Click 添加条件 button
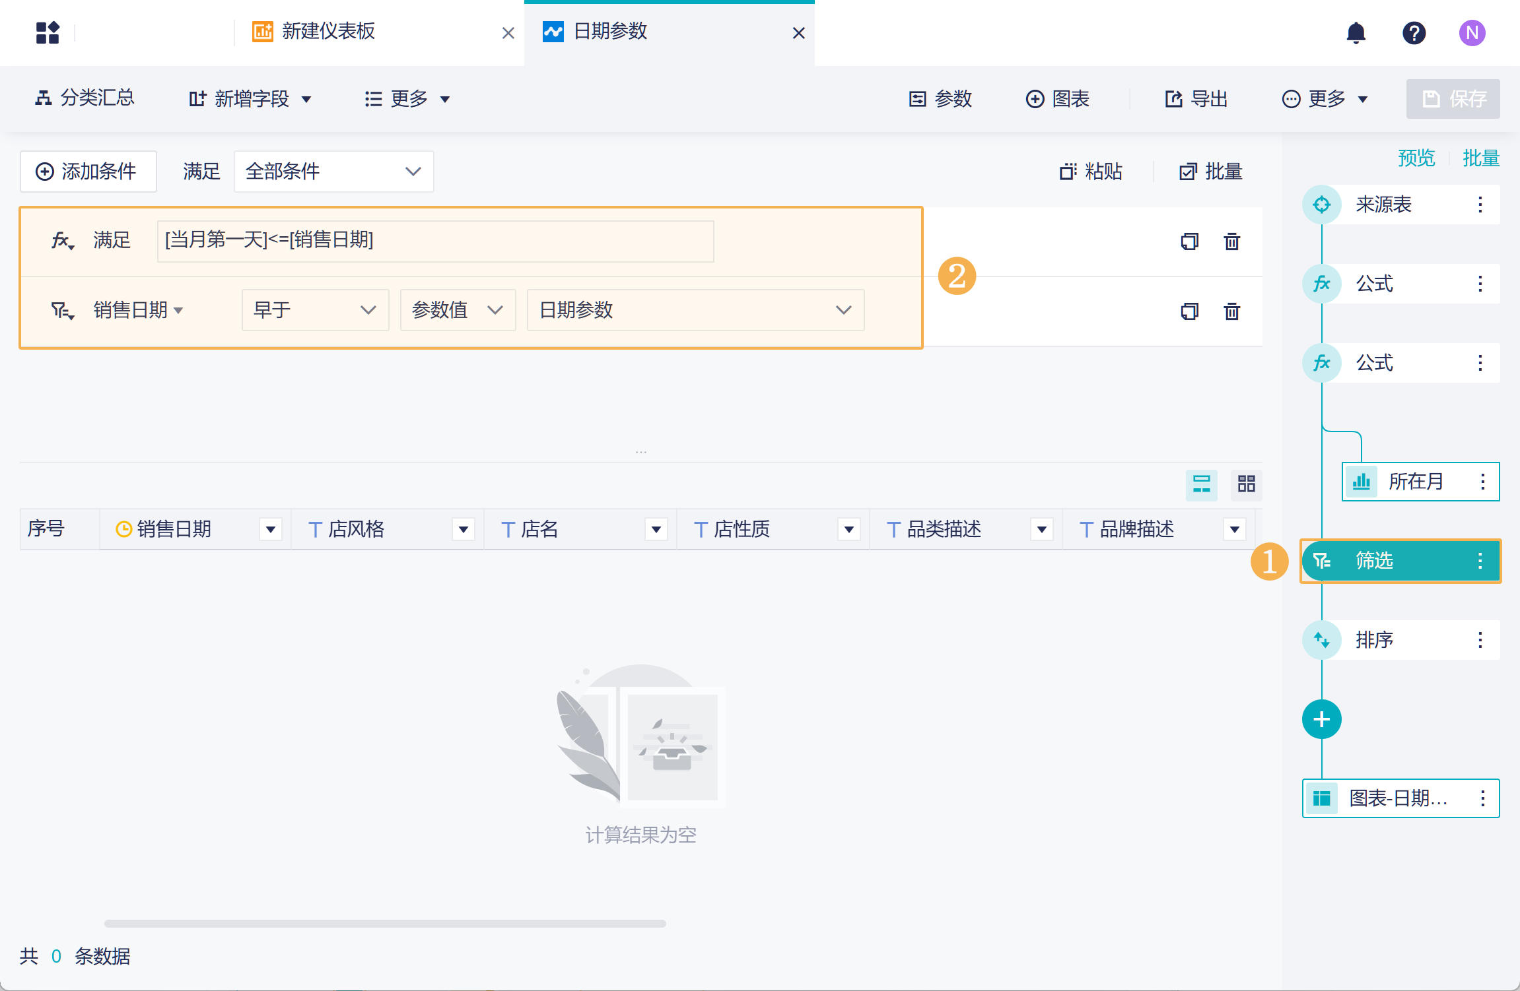 [x=88, y=172]
